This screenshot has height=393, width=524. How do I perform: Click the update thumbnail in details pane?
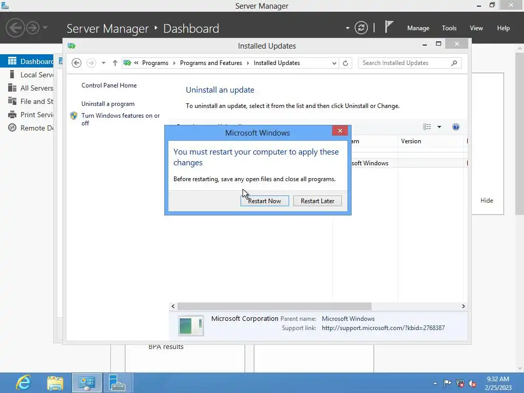pos(191,325)
